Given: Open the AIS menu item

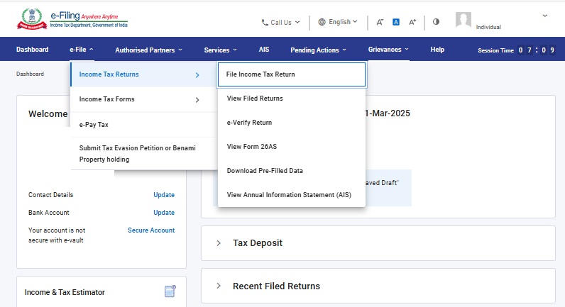Looking at the screenshot, I should [264, 50].
